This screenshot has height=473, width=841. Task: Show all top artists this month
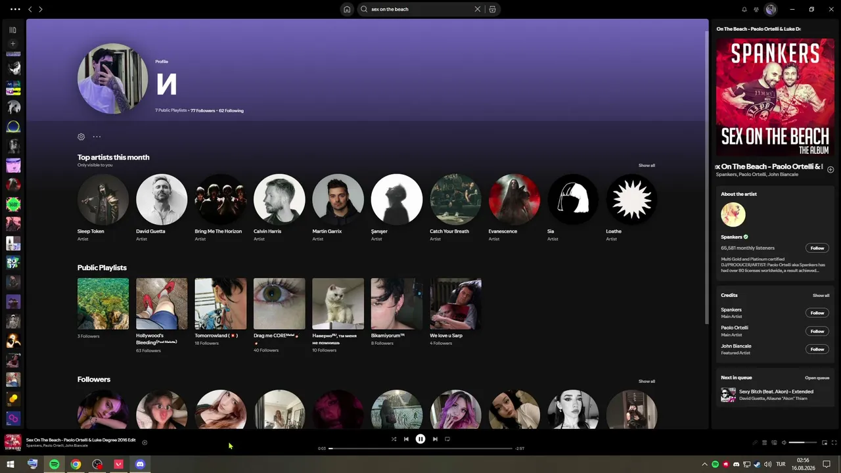click(647, 166)
